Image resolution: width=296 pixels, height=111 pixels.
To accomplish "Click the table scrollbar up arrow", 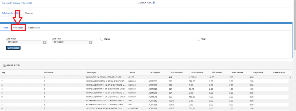I will tap(290, 77).
